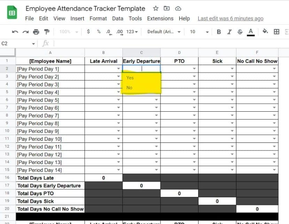
Task: Open the Extensions menu
Action: click(x=160, y=18)
